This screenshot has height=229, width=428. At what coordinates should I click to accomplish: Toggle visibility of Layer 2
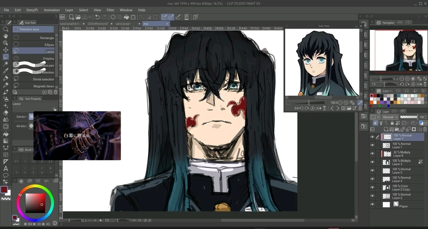tap(372, 196)
